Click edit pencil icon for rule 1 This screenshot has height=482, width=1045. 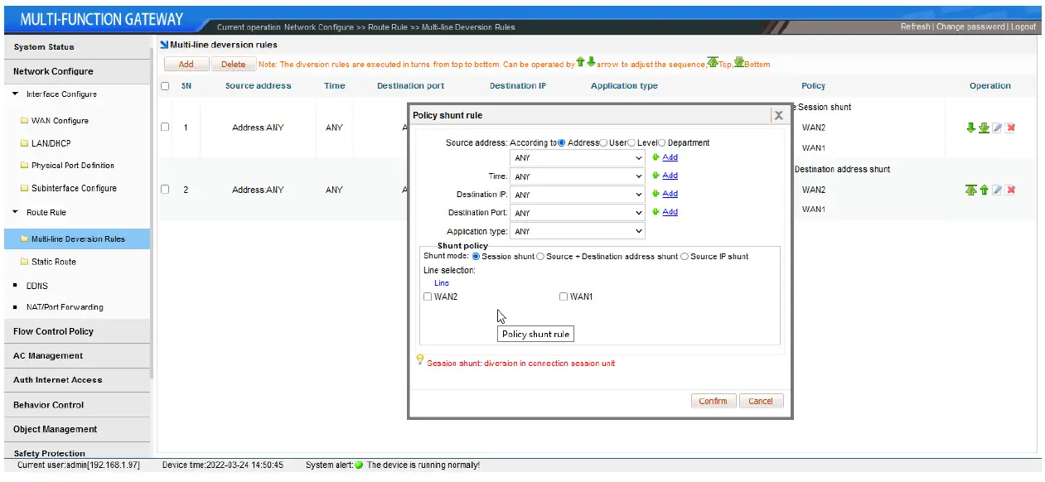point(997,128)
